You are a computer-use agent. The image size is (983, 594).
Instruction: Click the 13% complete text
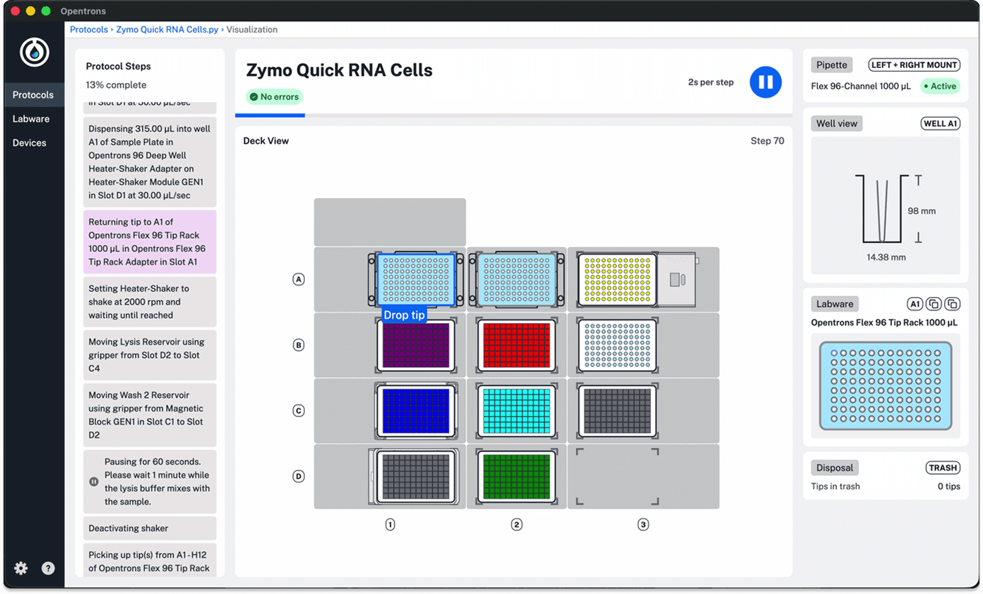click(x=116, y=85)
